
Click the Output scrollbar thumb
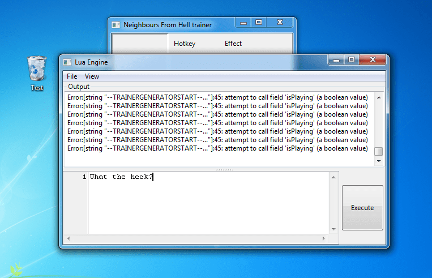coord(379,151)
